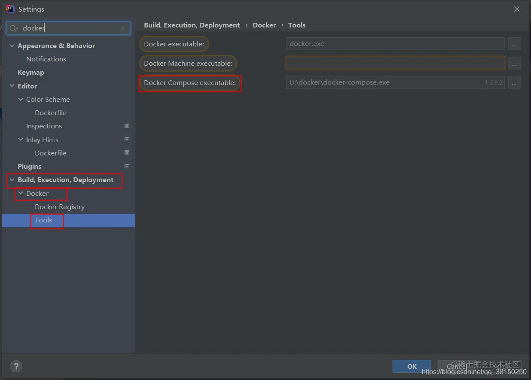Select Docker Registry in the tree
The image size is (531, 380).
pos(60,207)
